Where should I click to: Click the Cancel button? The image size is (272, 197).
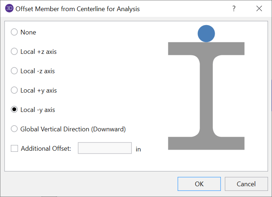pos(246,184)
